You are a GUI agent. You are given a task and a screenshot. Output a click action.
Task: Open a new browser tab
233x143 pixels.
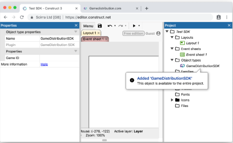(147, 8)
